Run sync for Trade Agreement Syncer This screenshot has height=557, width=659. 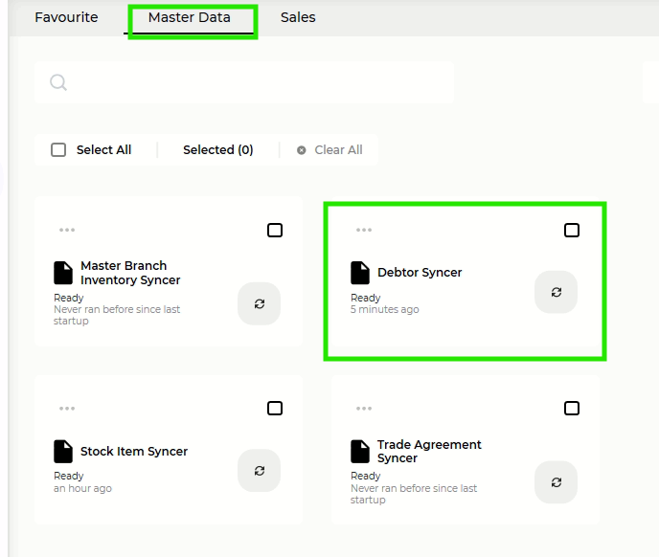556,482
